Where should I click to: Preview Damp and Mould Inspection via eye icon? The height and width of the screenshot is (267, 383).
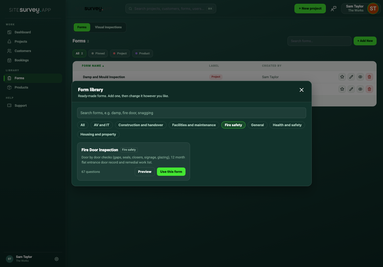click(x=360, y=77)
